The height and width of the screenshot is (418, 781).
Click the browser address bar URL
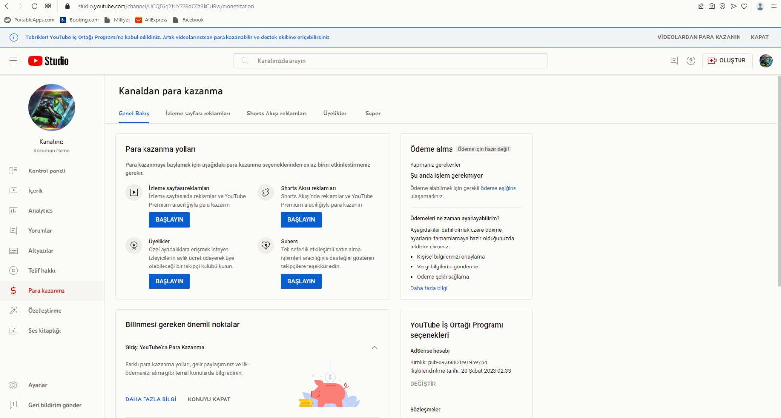(166, 6)
